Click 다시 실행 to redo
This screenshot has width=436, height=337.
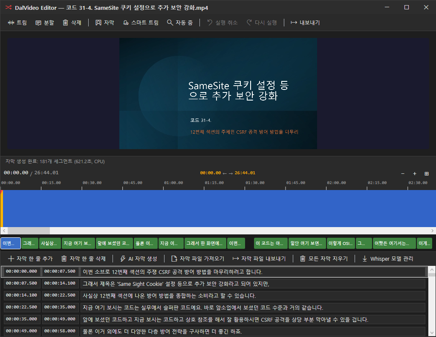(262, 23)
